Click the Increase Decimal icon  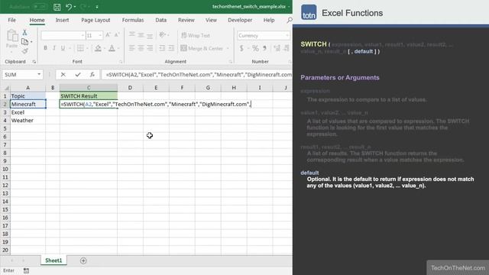(277, 48)
